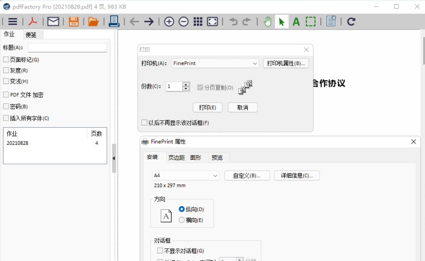425x261 pixels.
Task: Open the hamburger main menu
Action: [x=13, y=22]
